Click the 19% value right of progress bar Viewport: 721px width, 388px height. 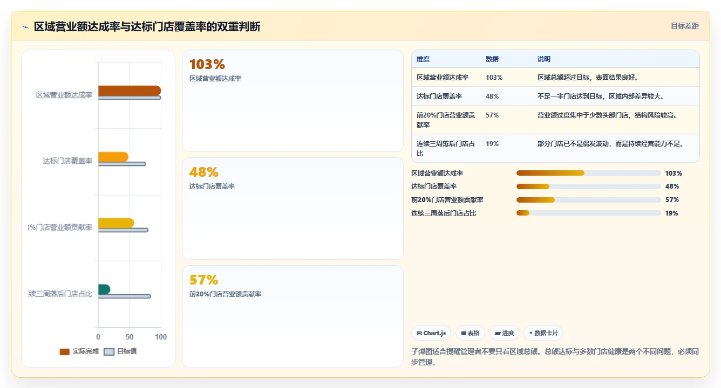click(672, 213)
